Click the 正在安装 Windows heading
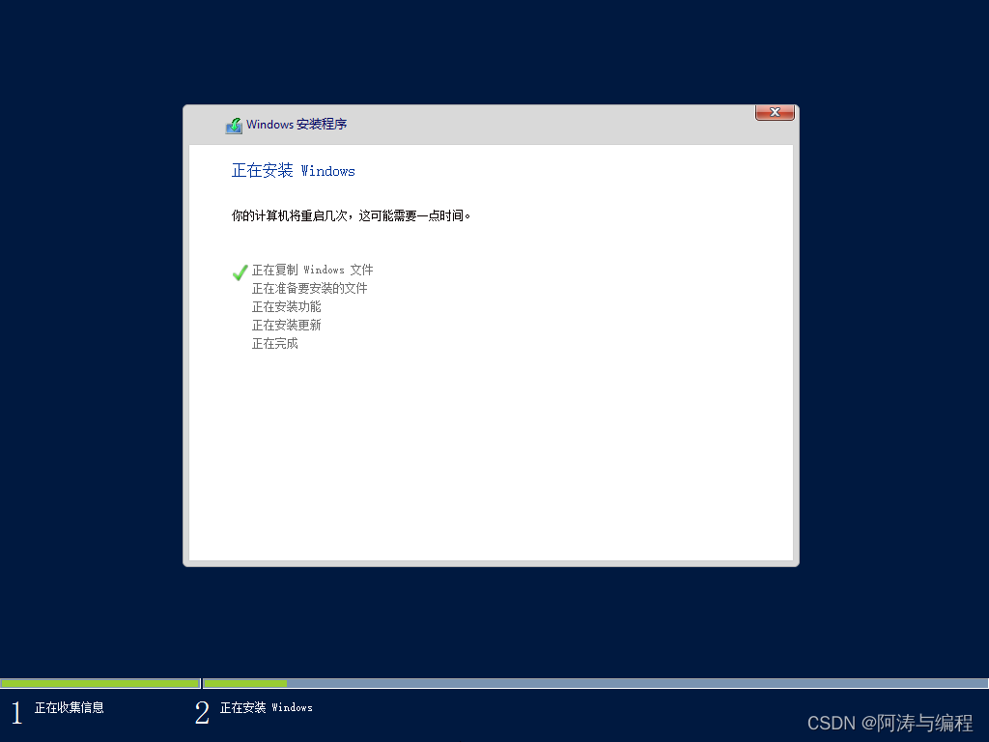989x742 pixels. (293, 170)
